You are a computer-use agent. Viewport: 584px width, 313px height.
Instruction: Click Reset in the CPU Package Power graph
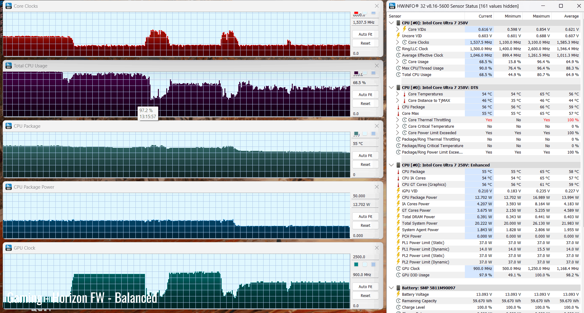pyautogui.click(x=365, y=226)
